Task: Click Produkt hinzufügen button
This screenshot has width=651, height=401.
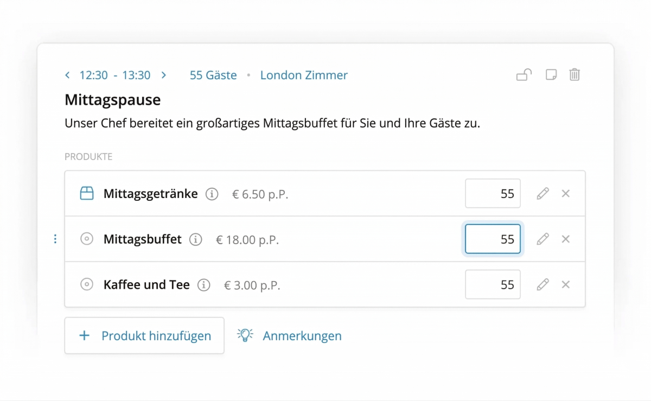Action: pos(144,336)
